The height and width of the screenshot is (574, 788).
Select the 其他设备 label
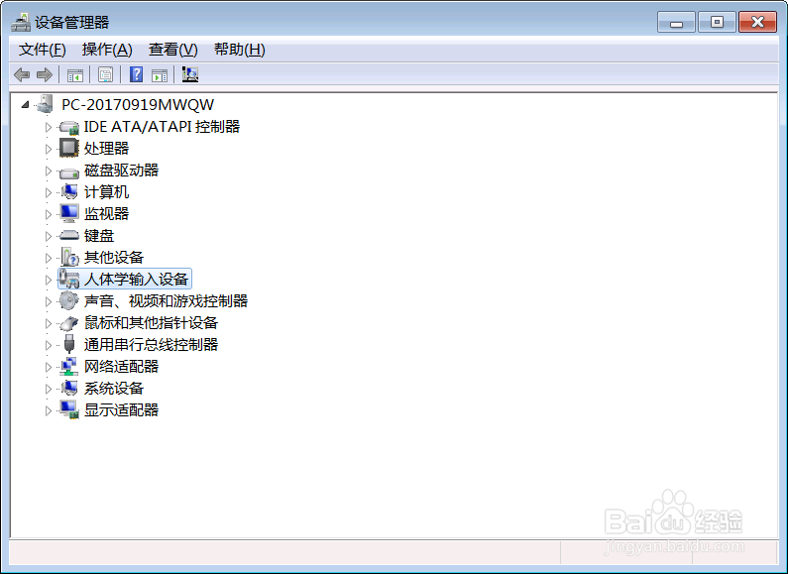(114, 258)
